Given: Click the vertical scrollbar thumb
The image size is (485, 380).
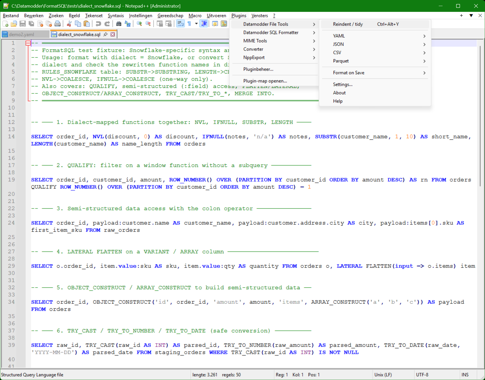Looking at the screenshot, I should (x=480, y=116).
